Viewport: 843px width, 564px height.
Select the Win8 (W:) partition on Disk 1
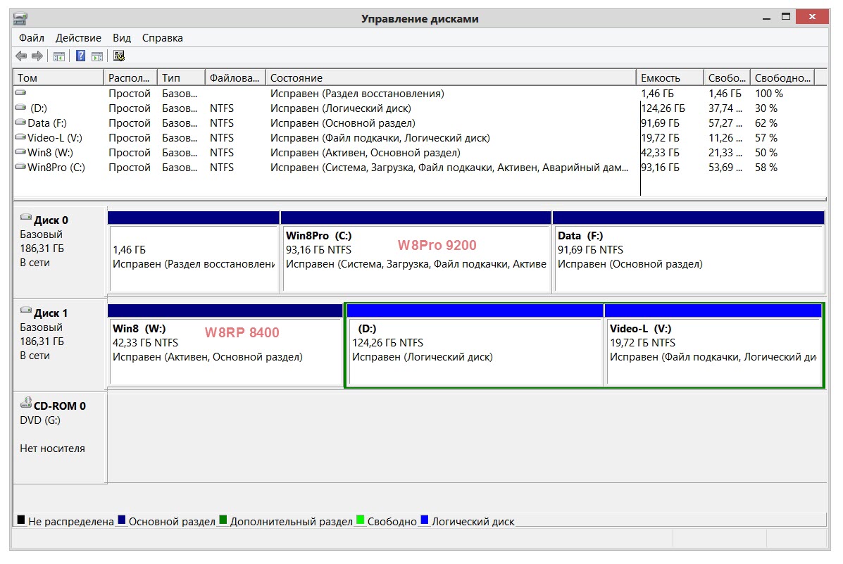(225, 350)
